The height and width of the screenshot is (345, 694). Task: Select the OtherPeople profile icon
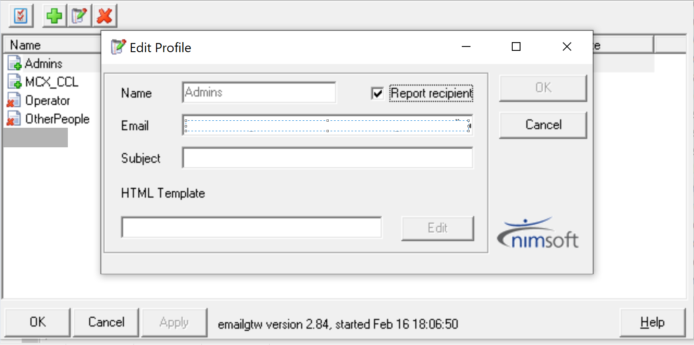point(13,119)
